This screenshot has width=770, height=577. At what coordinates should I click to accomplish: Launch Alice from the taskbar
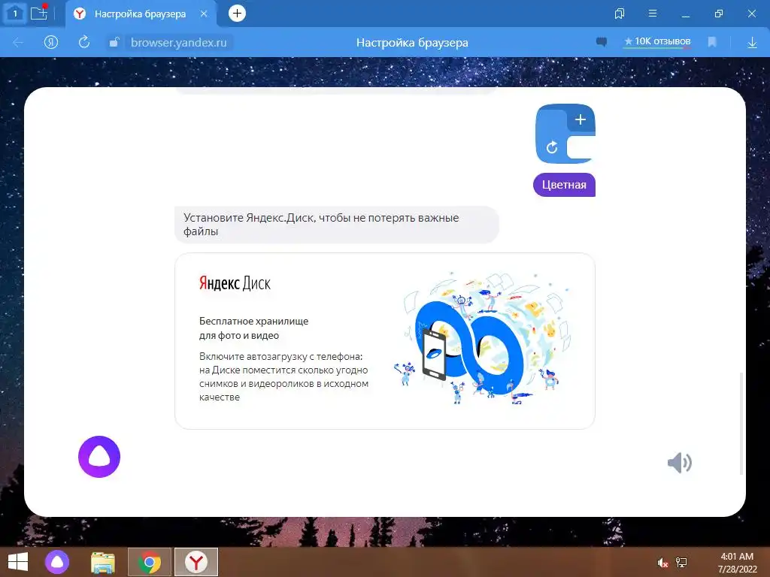tap(57, 562)
